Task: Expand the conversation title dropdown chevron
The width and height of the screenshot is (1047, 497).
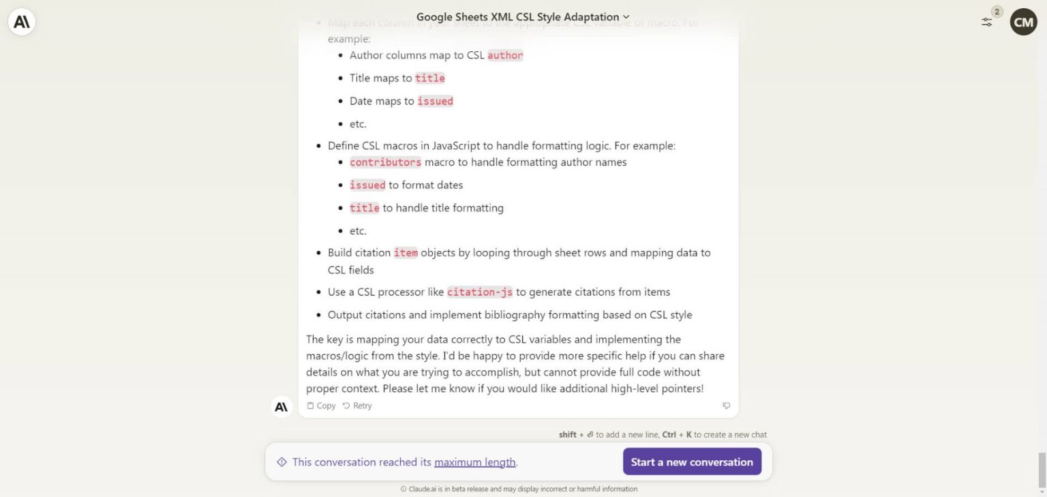Action: click(626, 16)
